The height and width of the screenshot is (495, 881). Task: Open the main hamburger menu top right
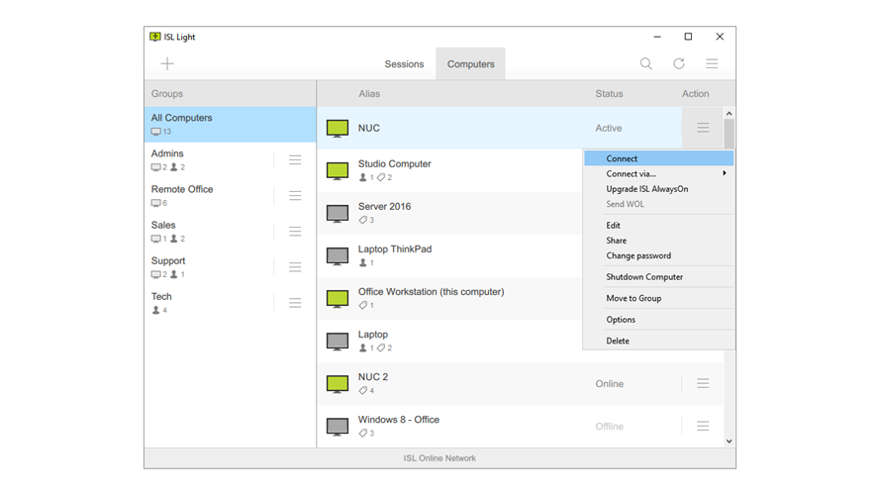(x=712, y=63)
